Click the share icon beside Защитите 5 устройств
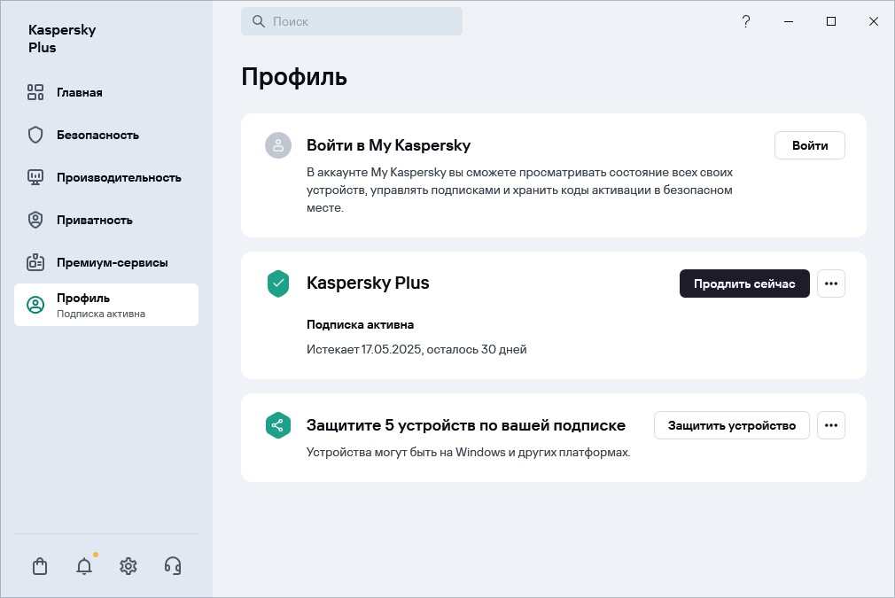Viewport: 895px width, 598px height. 278,425
